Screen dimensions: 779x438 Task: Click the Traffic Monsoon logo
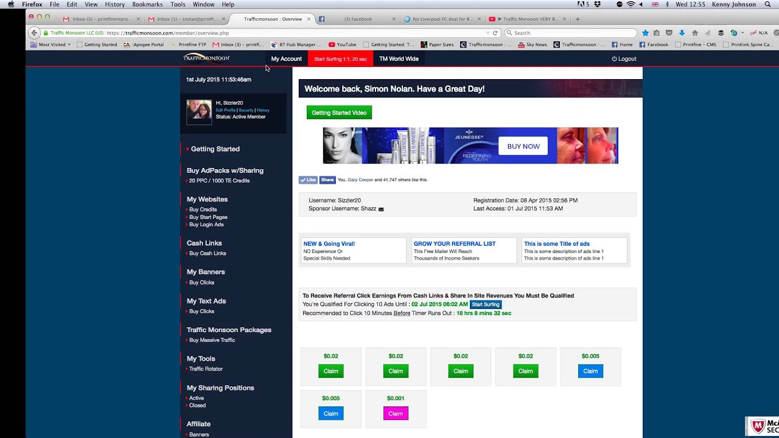pyautogui.click(x=206, y=58)
